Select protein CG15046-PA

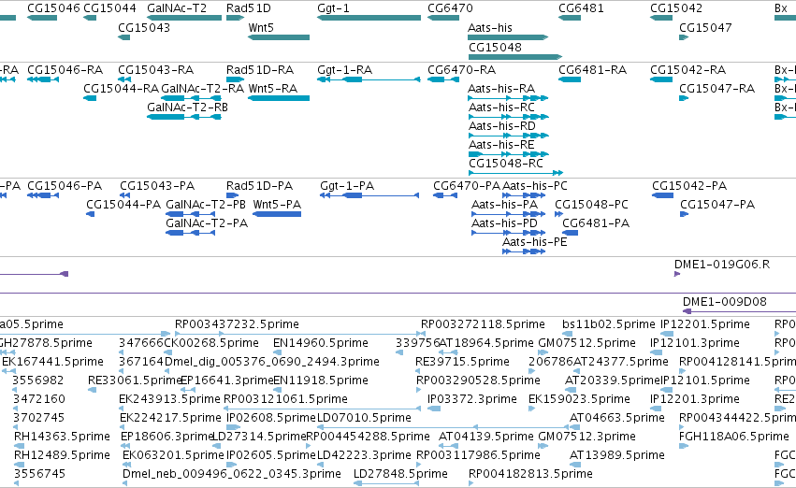click(x=65, y=186)
